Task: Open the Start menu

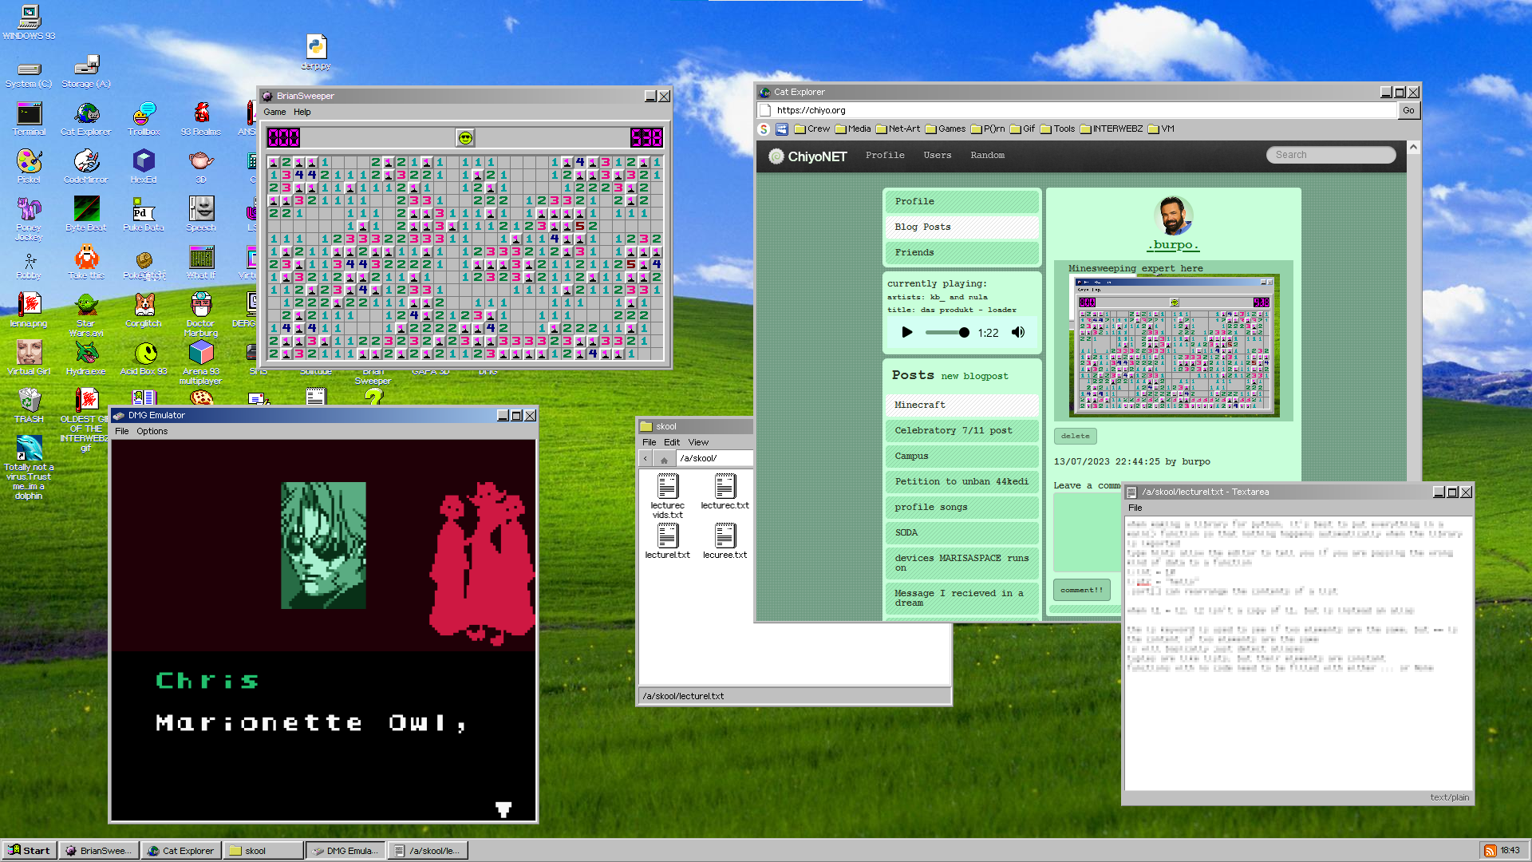Action: coord(29,850)
